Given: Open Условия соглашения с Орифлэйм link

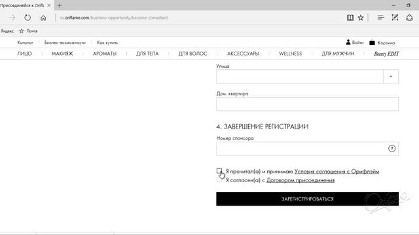Looking at the screenshot, I should (337, 172).
